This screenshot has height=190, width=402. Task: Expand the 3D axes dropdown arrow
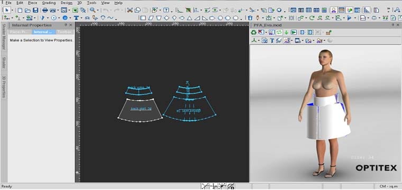click(259, 41)
